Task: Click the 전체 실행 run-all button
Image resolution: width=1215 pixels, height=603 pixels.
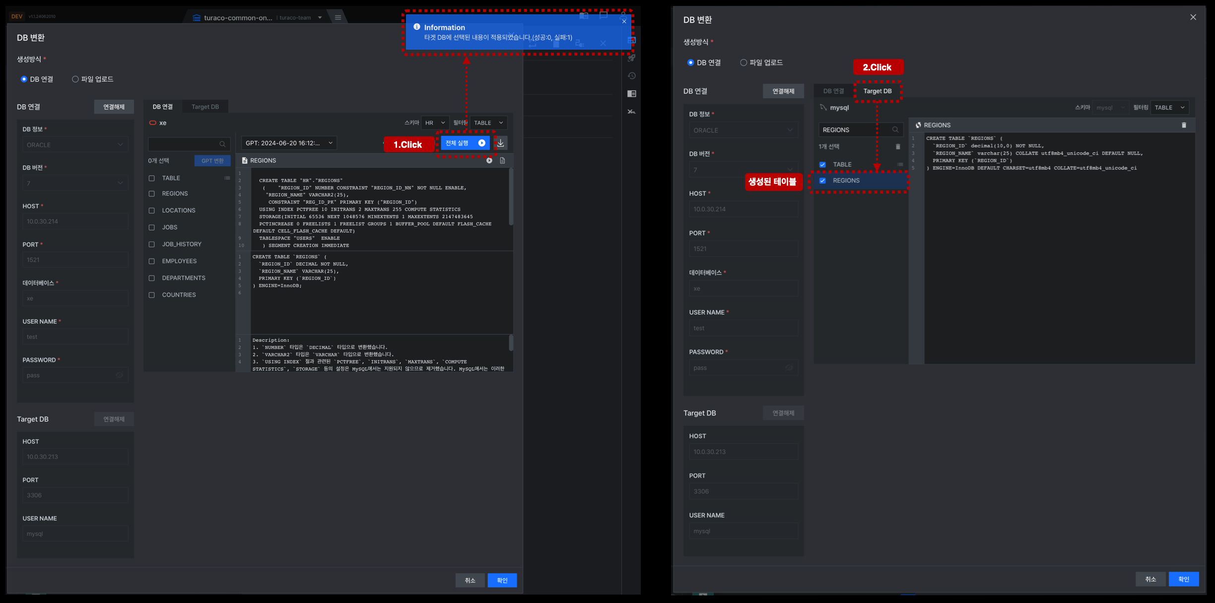Action: click(x=465, y=143)
